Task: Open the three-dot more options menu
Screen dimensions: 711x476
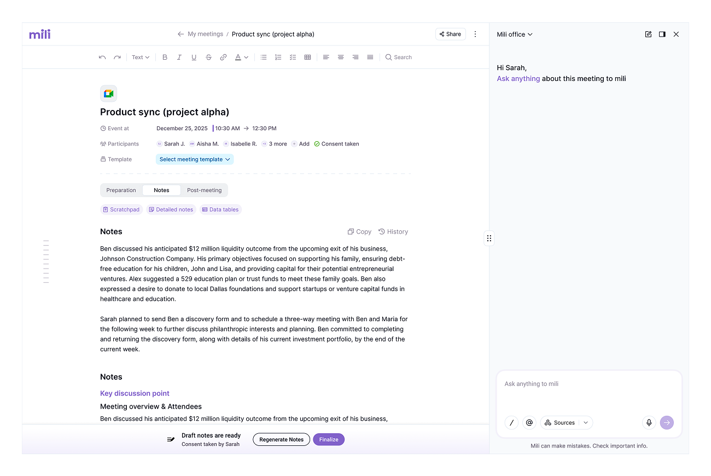Action: 475,34
